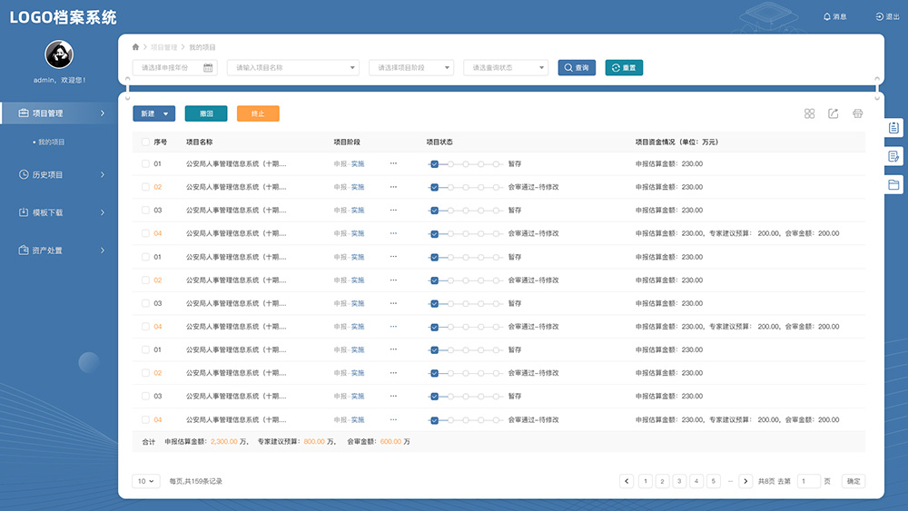
Task: Click the printer icon above the table
Action: (x=858, y=113)
